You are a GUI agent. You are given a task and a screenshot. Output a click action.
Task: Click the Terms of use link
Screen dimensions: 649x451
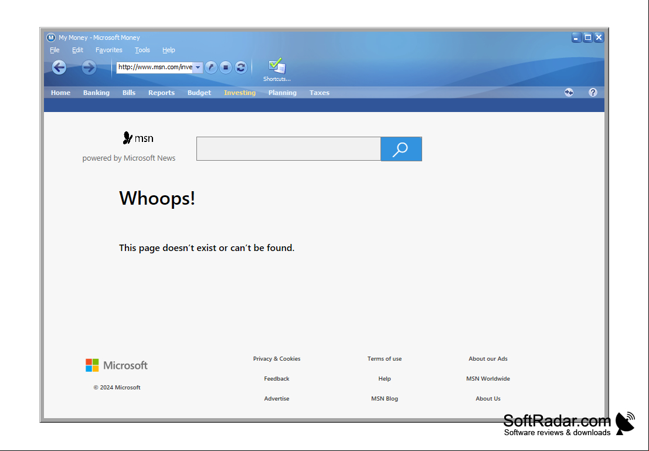click(x=385, y=359)
